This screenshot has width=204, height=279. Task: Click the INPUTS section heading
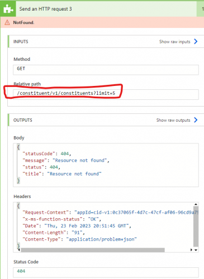click(21, 41)
